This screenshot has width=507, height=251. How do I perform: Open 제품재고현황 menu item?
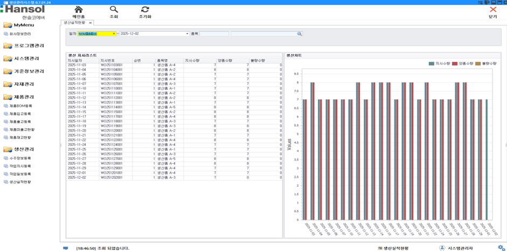point(22,138)
